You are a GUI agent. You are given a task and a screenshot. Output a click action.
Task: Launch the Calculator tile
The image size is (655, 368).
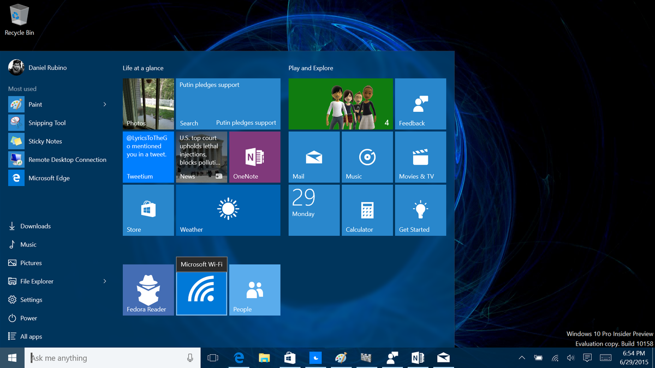pos(367,210)
